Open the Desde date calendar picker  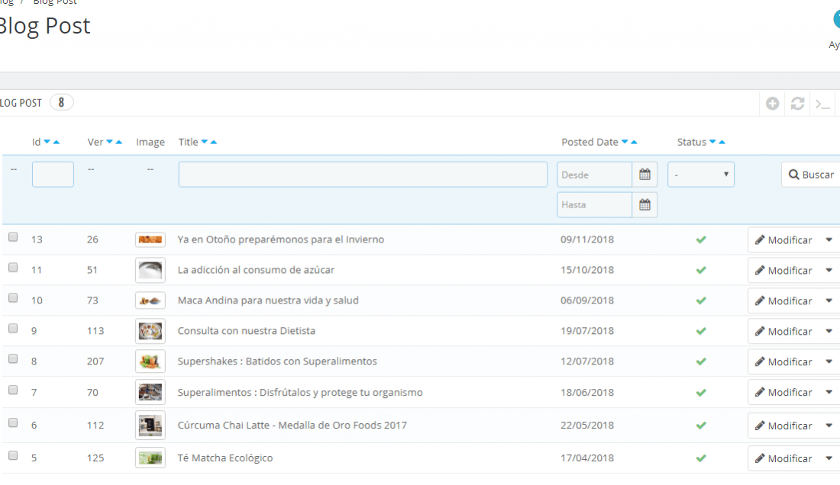645,175
